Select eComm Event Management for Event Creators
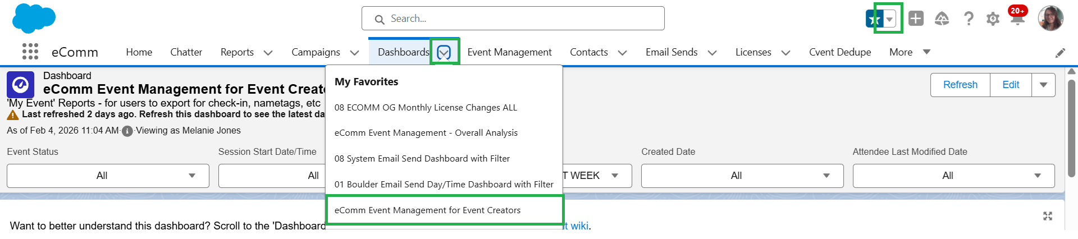Image resolution: width=1078 pixels, height=239 pixels. pos(427,210)
